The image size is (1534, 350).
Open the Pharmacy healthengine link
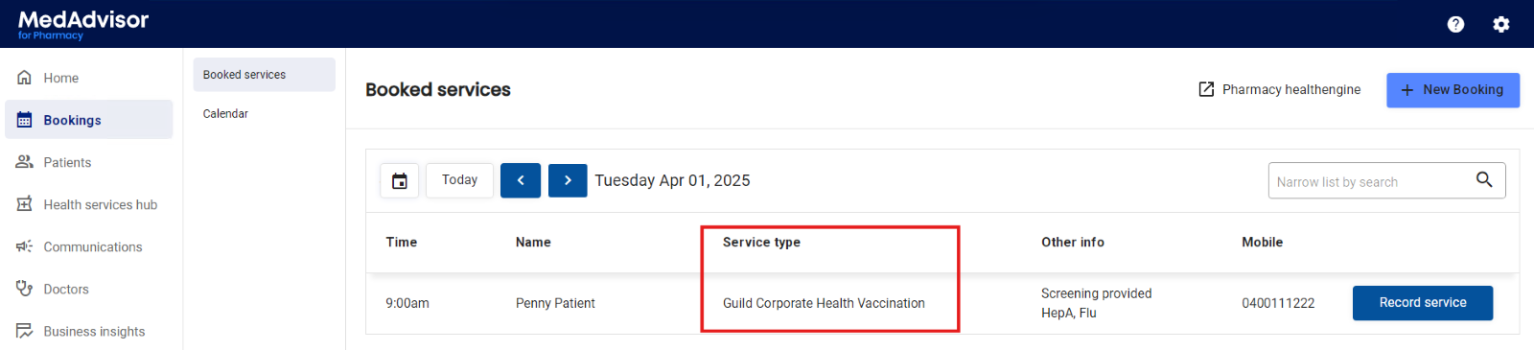coord(1279,89)
